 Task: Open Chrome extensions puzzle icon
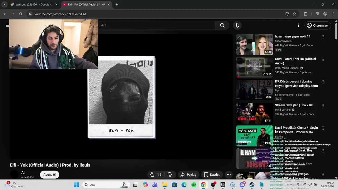[306, 14]
